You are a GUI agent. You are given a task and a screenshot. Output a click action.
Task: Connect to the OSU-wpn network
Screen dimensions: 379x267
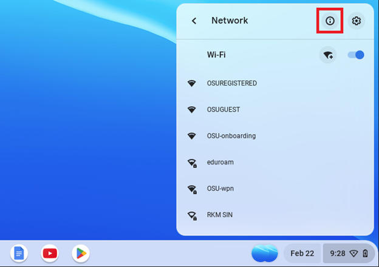[275, 189]
